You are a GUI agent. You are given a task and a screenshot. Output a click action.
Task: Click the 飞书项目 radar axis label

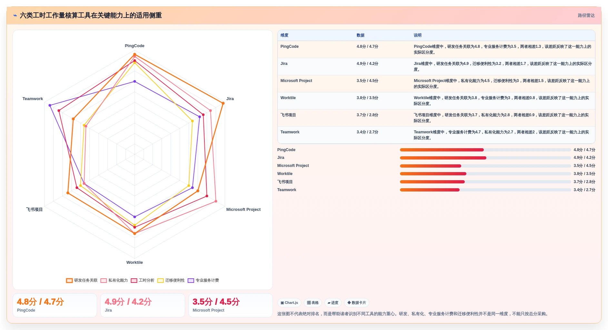[x=35, y=210]
